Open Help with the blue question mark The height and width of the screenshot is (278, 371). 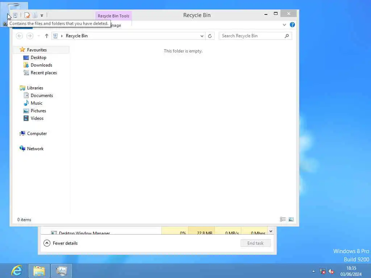(292, 25)
